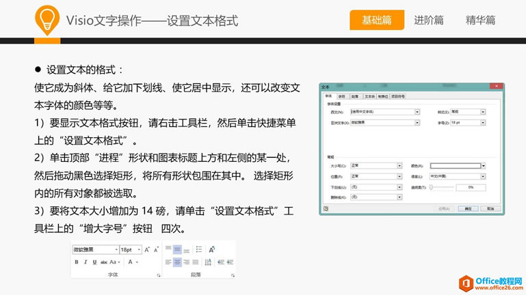
Task: Click the 取消 button in dialog
Action: click(x=490, y=208)
